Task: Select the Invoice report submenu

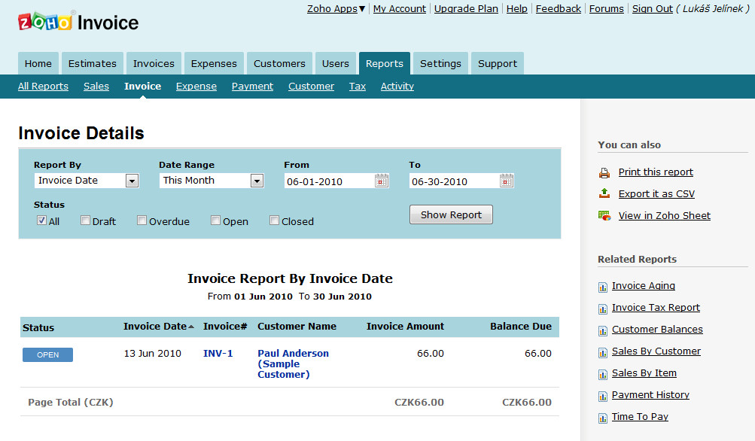Action: click(142, 87)
